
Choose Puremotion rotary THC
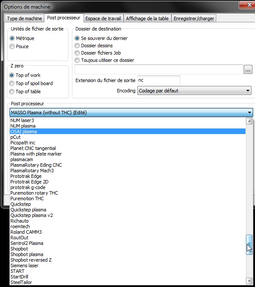(x=127, y=193)
